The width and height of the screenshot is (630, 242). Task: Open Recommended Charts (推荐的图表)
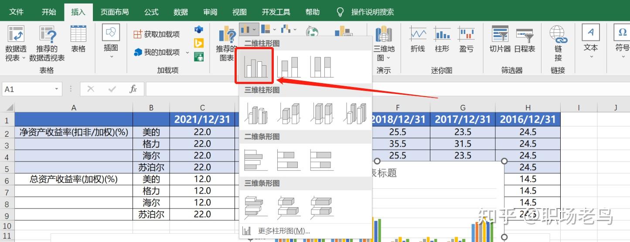tap(226, 44)
